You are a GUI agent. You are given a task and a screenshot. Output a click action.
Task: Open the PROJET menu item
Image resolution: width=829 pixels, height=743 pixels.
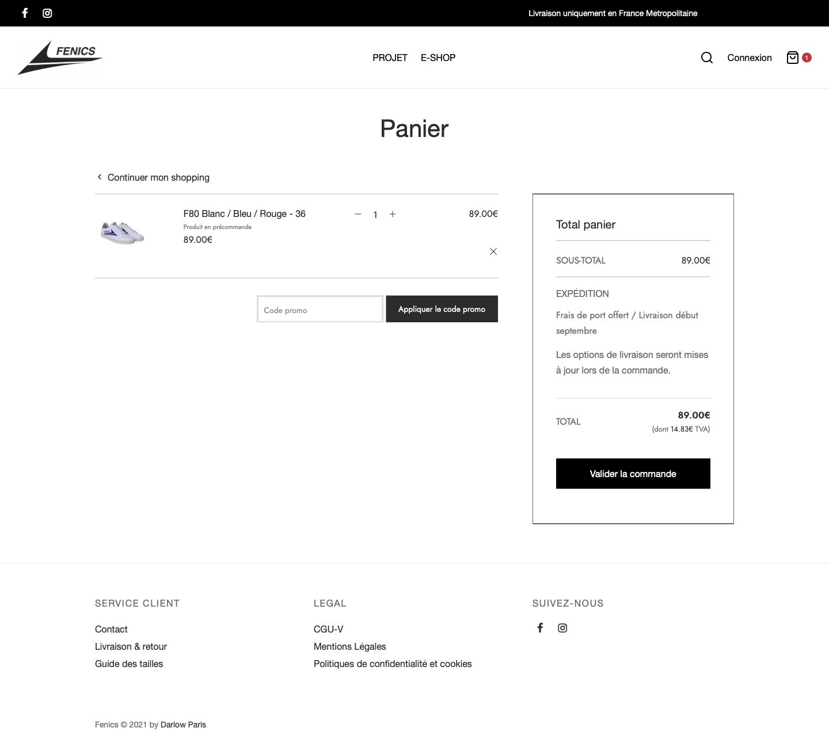tap(390, 58)
